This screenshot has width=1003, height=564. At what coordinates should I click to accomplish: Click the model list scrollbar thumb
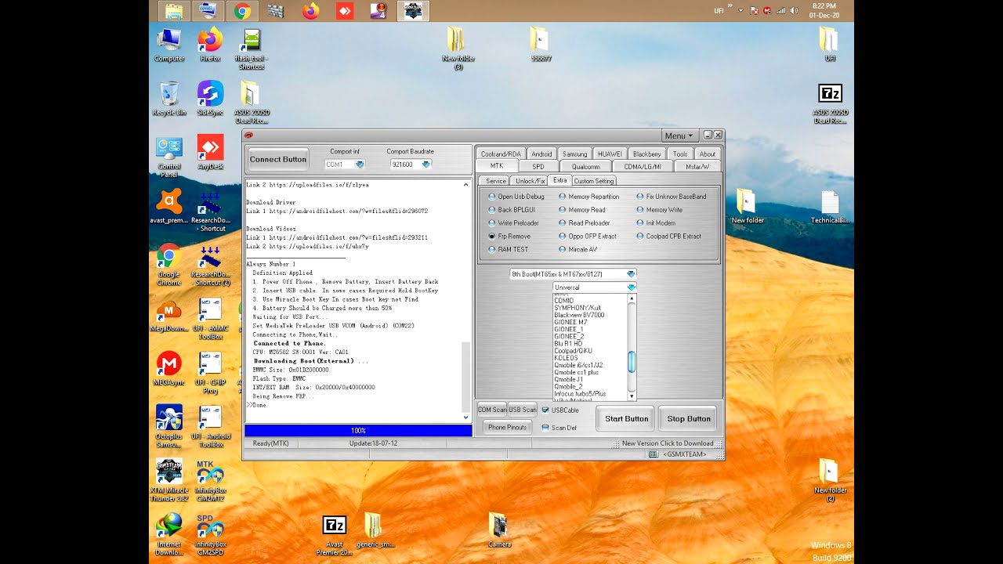click(x=632, y=361)
